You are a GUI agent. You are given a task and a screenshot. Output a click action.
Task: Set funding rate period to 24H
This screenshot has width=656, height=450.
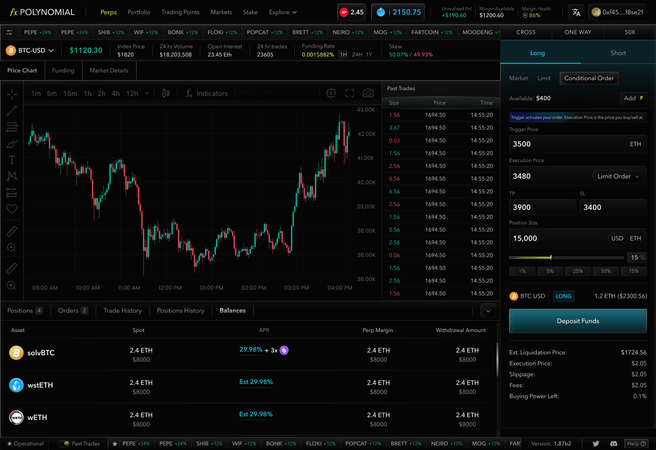[x=357, y=55]
